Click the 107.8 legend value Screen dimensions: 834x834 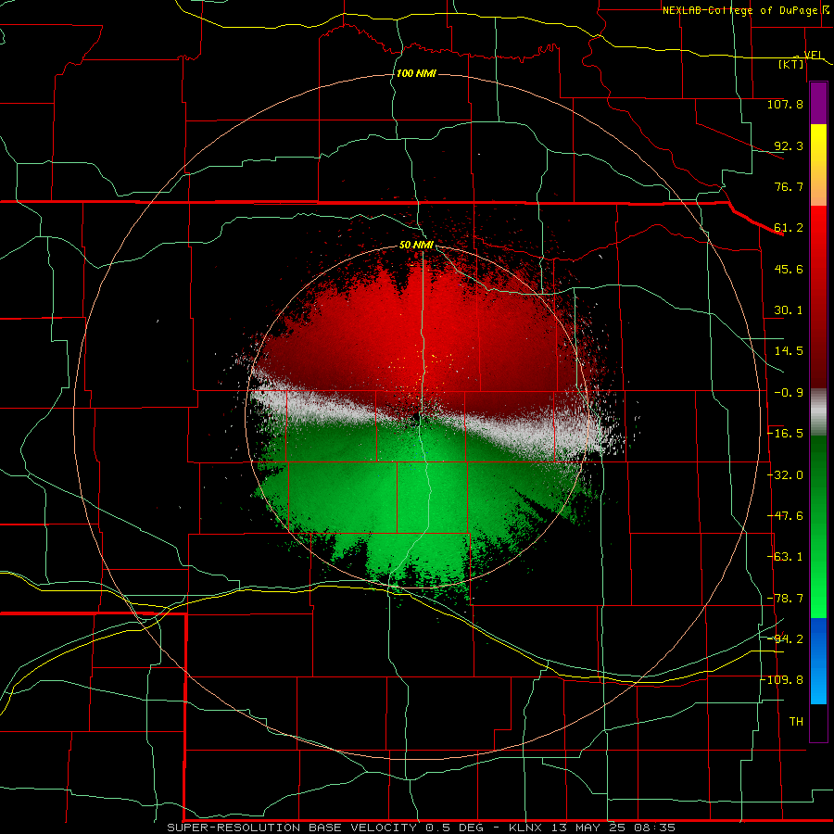pos(785,104)
